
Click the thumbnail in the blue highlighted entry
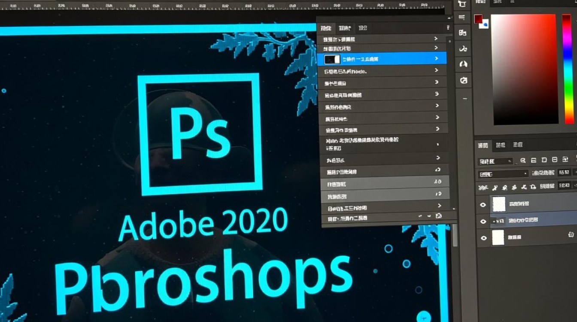click(332, 59)
